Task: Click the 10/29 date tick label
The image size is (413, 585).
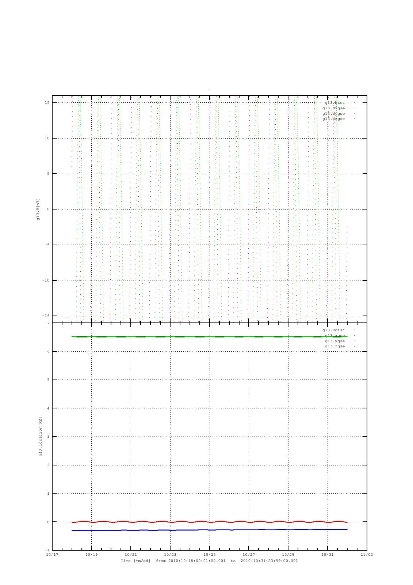Action: tap(288, 555)
